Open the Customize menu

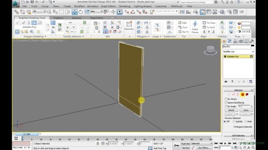tap(161, 6)
